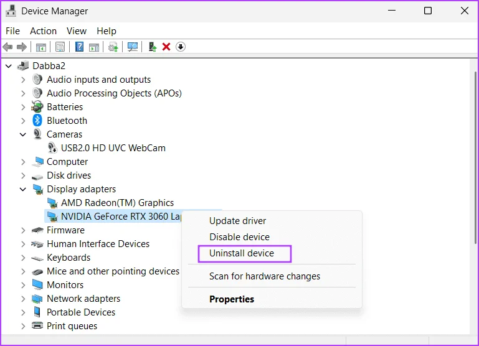Open the Action menu
The image size is (479, 346).
click(43, 31)
